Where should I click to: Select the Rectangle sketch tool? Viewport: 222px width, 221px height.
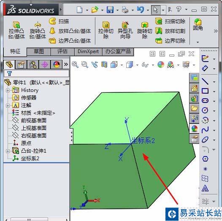tap(205, 91)
